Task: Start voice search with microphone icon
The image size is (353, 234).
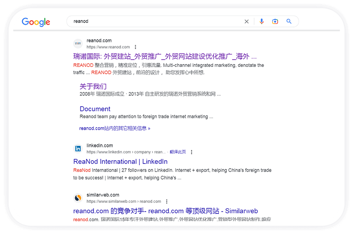Action: point(262,22)
